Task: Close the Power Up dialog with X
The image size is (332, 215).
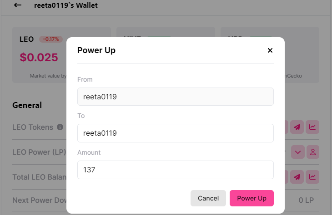Action: [270, 50]
